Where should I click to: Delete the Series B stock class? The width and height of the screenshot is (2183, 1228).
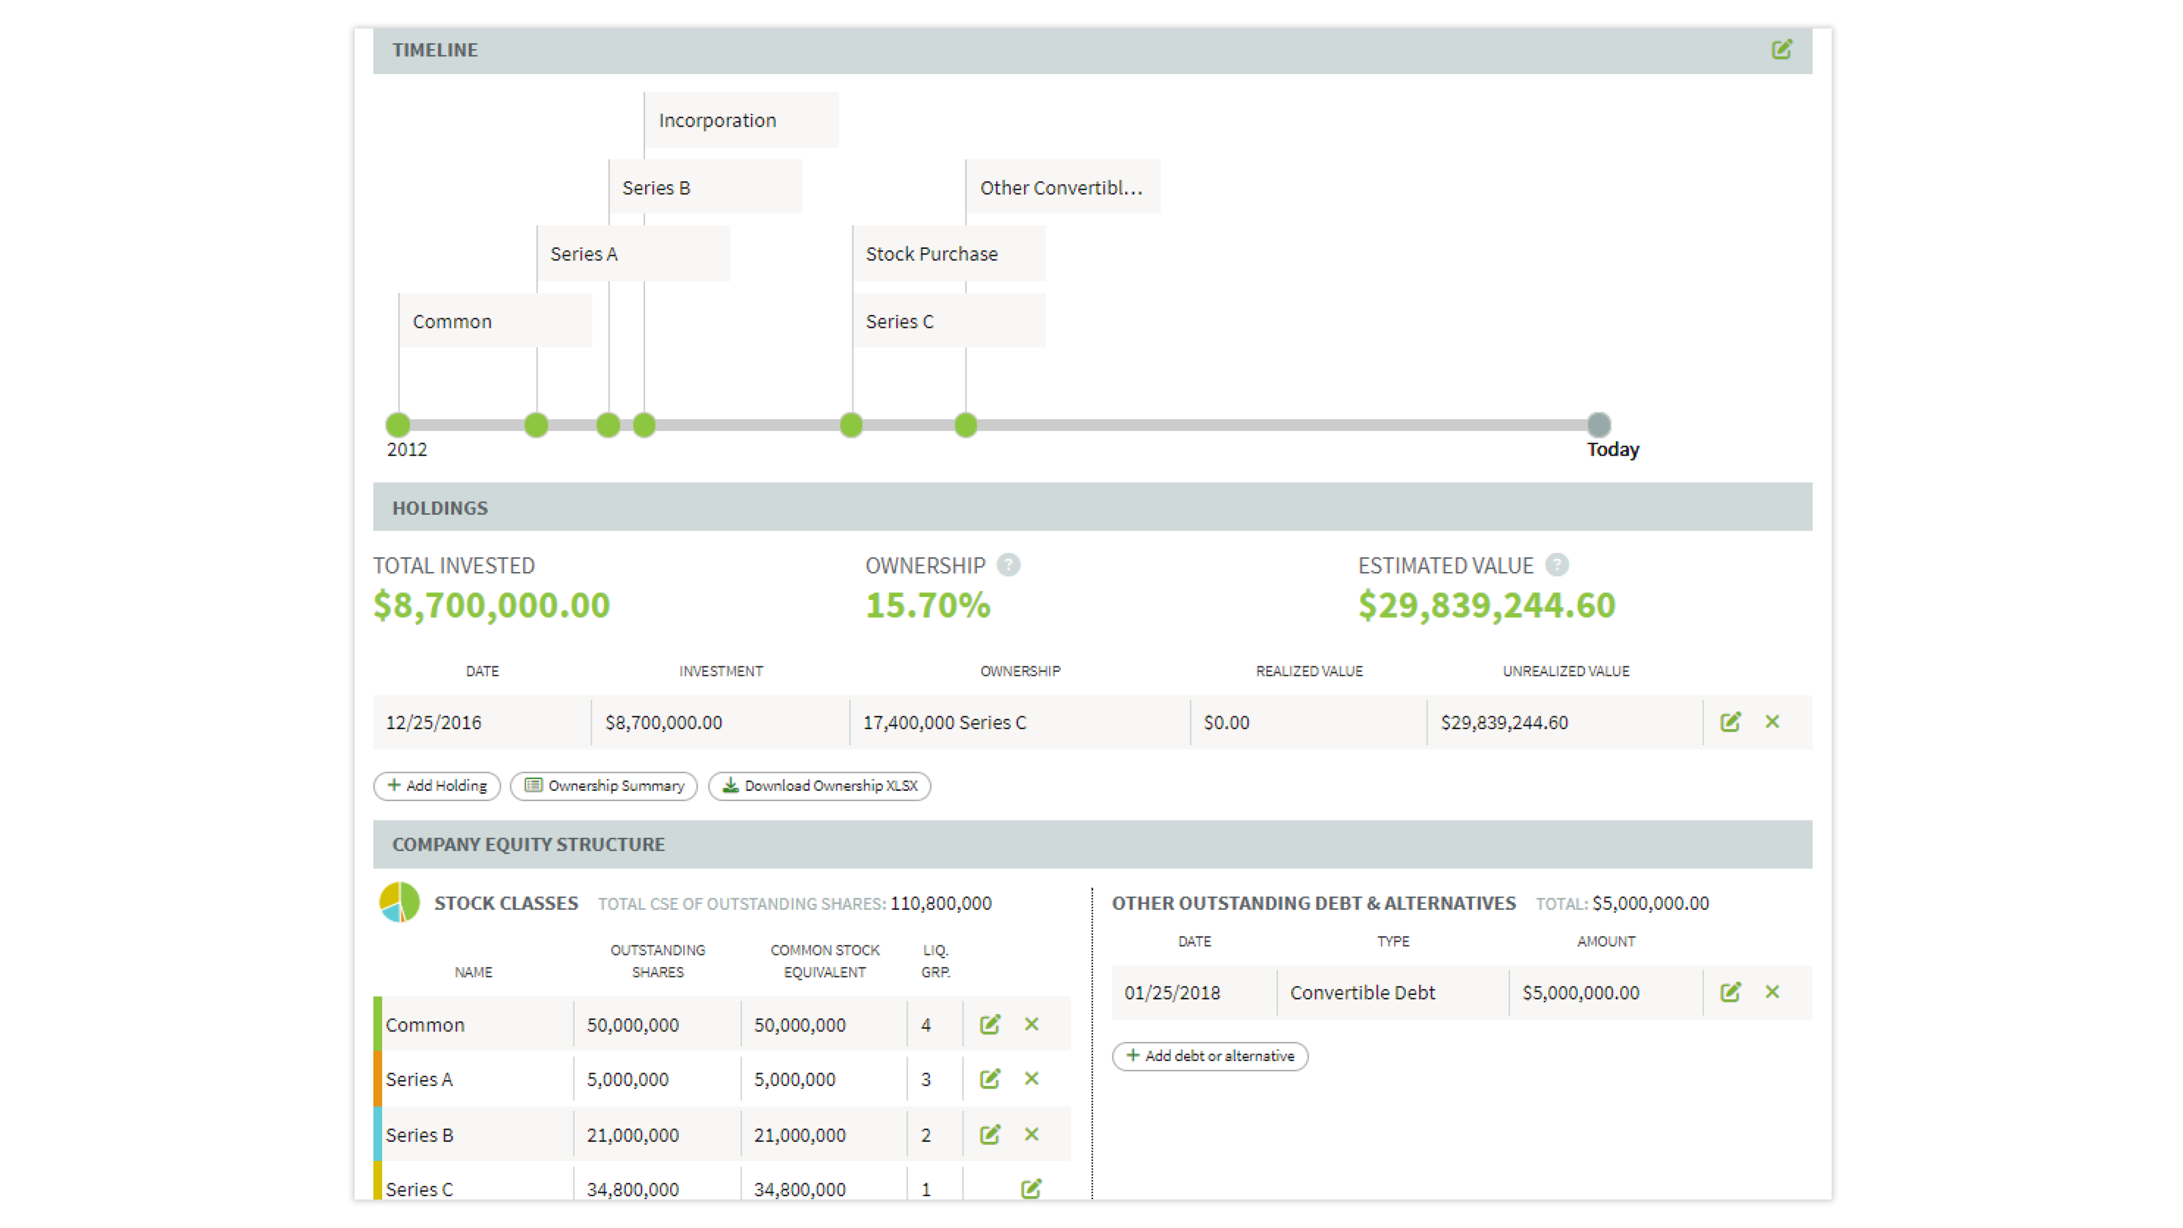pyautogui.click(x=1031, y=1135)
